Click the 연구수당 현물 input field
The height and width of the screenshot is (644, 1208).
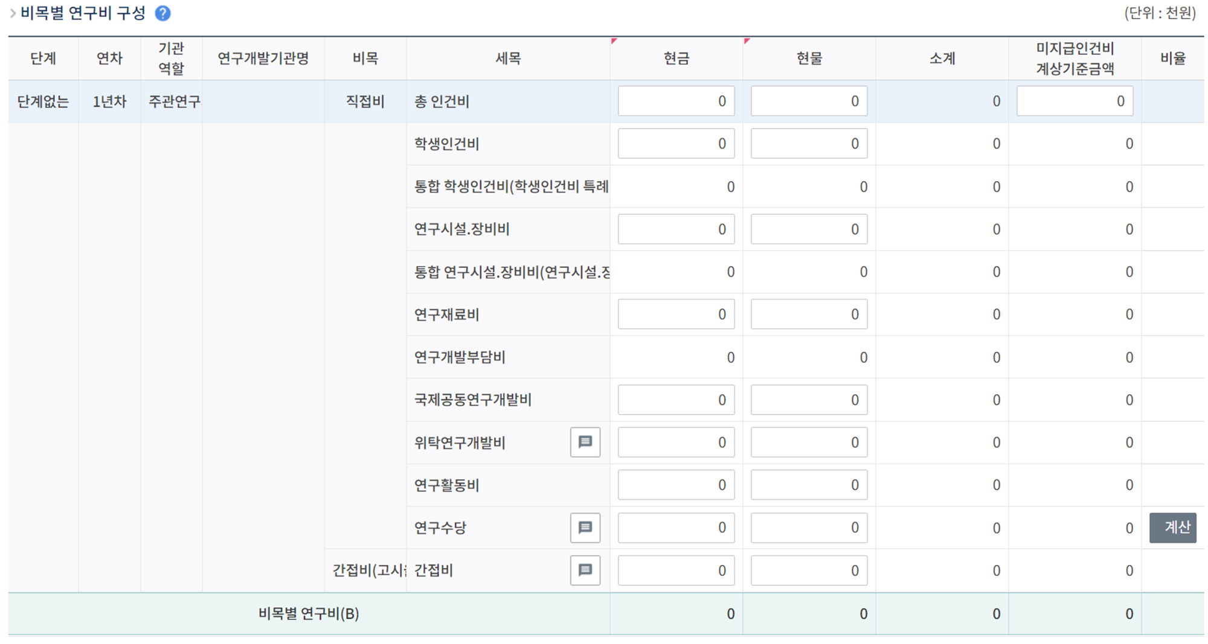tap(809, 528)
